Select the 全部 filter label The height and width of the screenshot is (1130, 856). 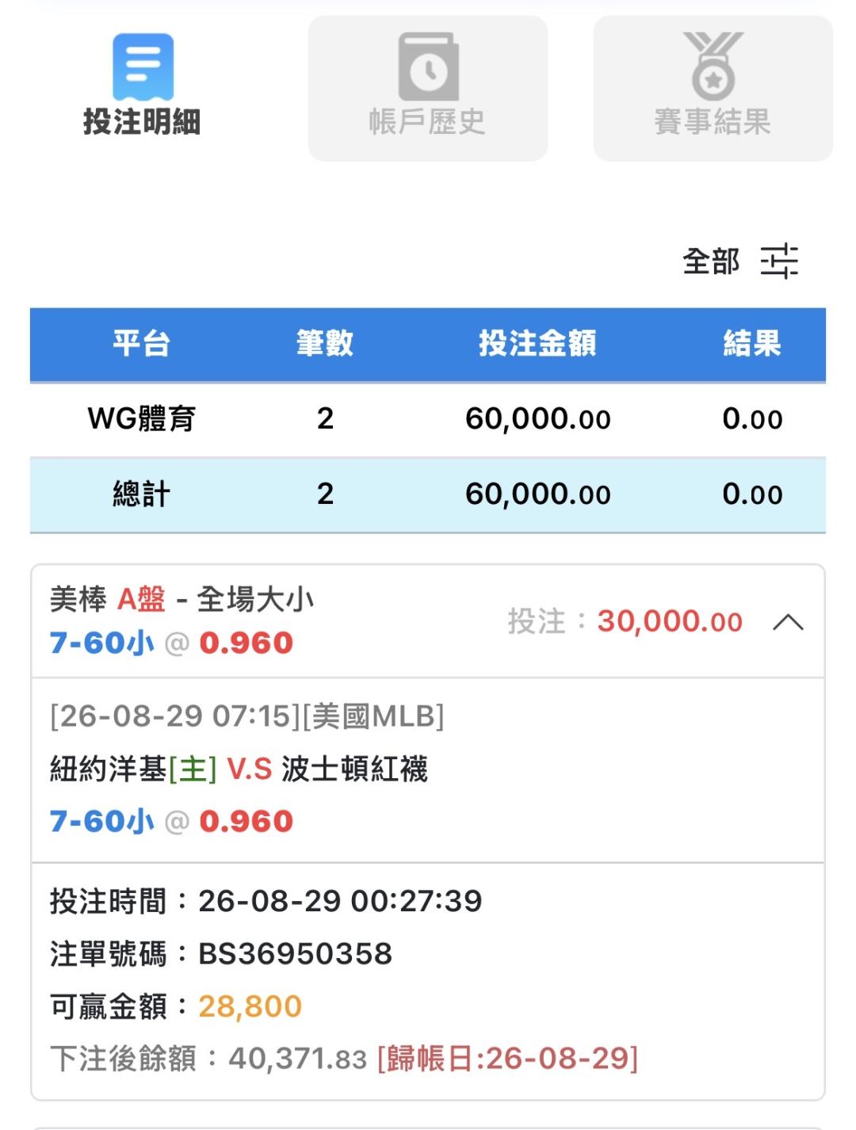(x=711, y=262)
